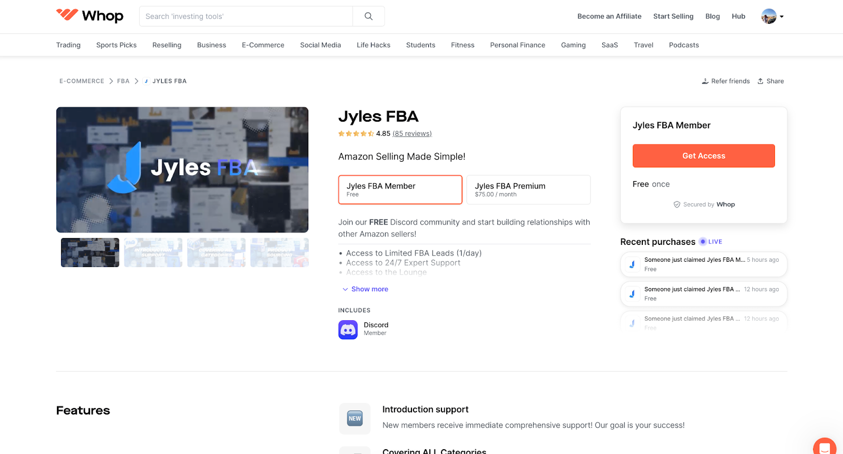Open the Fitness category

[x=463, y=45]
